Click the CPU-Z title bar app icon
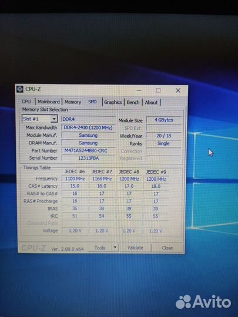This screenshot has width=238, height=317. pyautogui.click(x=20, y=89)
